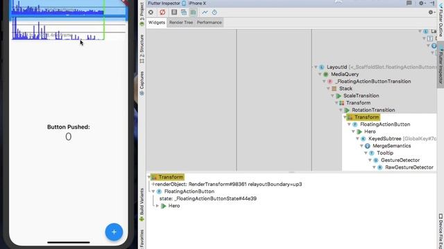Click the Stack layers icon
The height and width of the screenshot is (249, 444).
pos(334,89)
